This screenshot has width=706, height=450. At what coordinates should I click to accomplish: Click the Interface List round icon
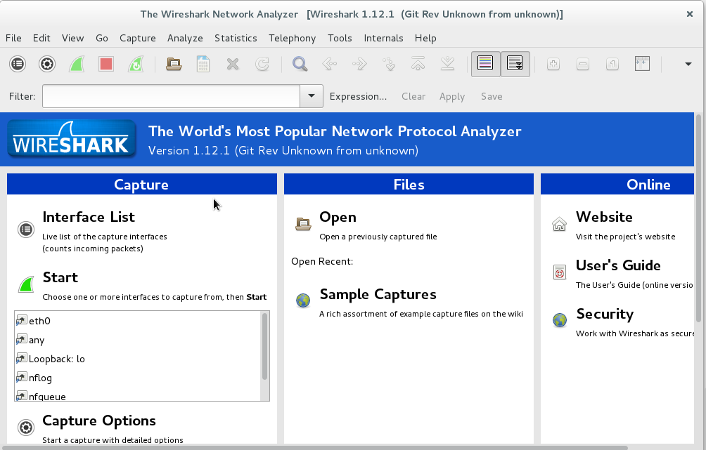tap(25, 230)
